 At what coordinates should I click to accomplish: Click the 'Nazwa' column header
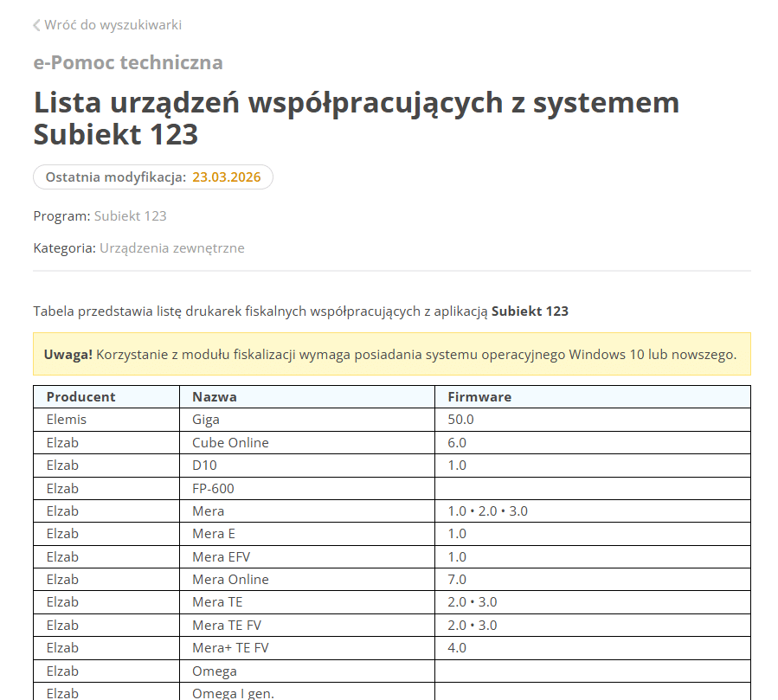point(307,397)
